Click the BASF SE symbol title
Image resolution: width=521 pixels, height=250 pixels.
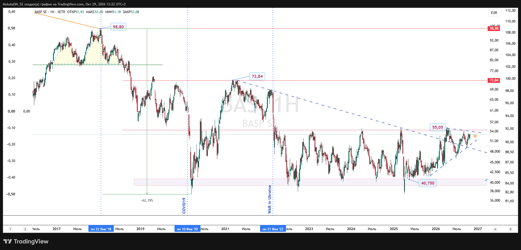[x=40, y=12]
